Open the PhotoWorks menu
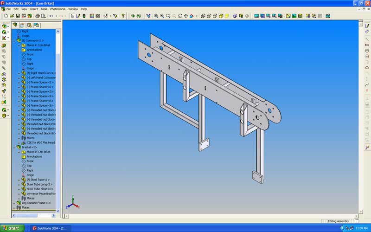Image resolution: width=371 pixels, height=232 pixels. [58, 9]
